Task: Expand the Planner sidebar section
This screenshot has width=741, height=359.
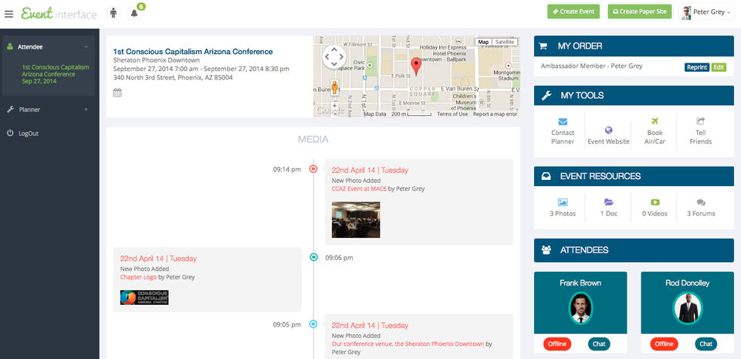Action: pyautogui.click(x=86, y=110)
